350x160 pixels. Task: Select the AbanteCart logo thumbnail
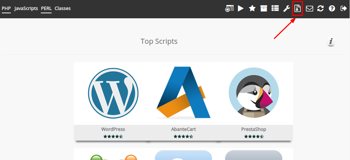tap(183, 93)
